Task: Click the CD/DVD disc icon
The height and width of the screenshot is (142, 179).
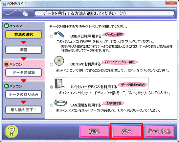Action: coord(59,61)
